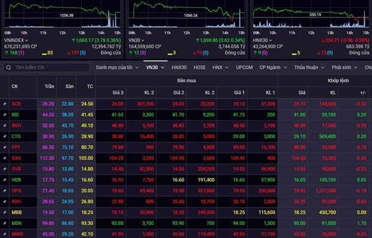The image size is (372, 238).
Task: Open MBB stock symbol
Action: [17, 212]
